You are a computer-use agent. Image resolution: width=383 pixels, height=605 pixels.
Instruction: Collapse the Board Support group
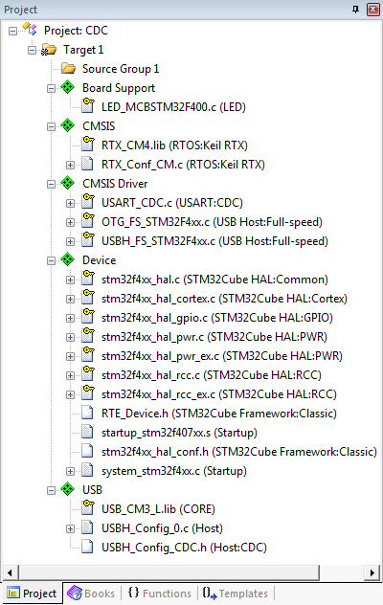pyautogui.click(x=51, y=88)
